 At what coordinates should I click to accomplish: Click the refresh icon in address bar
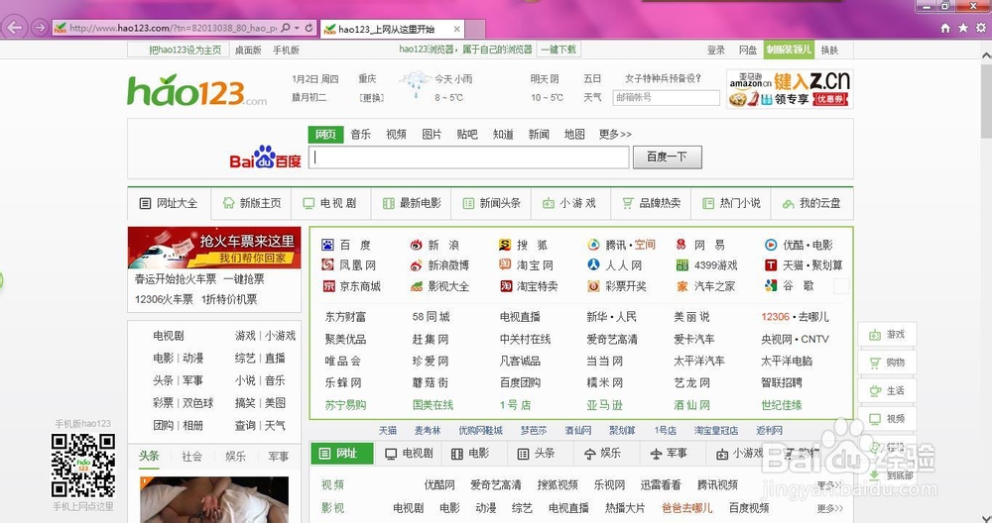tap(309, 28)
